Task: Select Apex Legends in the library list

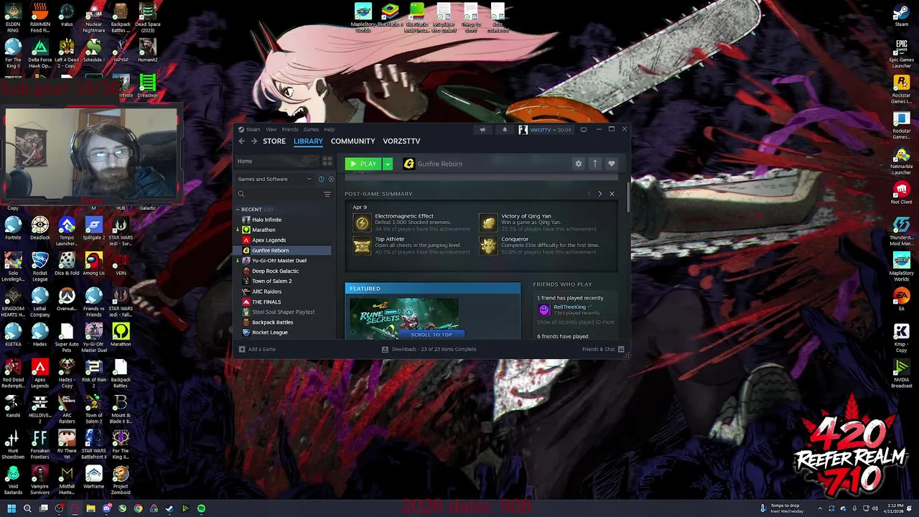Action: [x=283, y=240]
